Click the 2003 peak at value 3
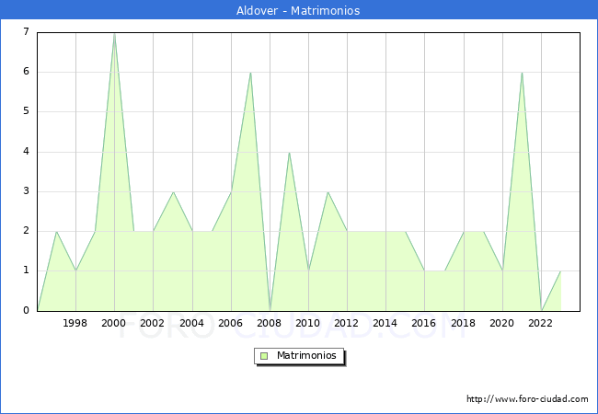The image size is (598, 414). (173, 192)
